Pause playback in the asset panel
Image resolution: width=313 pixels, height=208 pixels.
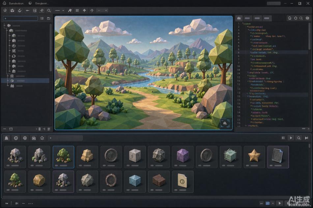point(283,138)
